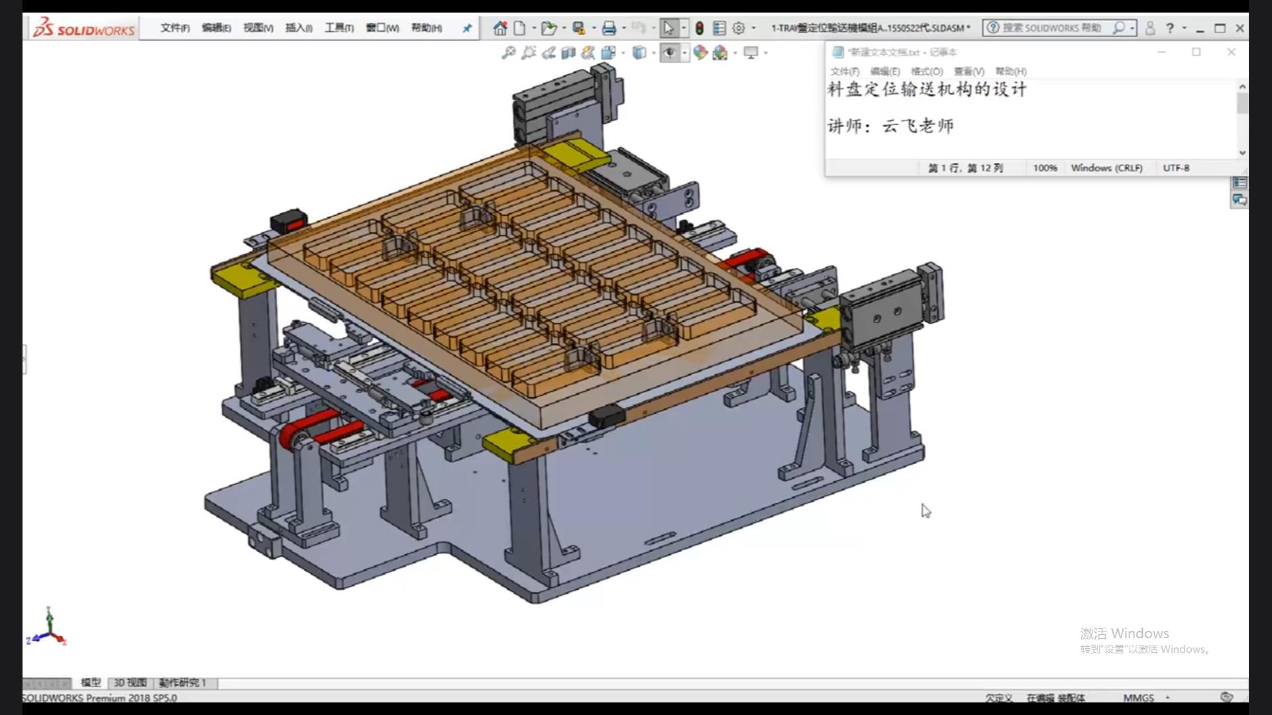Click the Rebuild traffic light icon
Viewport: 1272px width, 715px height.
699,28
